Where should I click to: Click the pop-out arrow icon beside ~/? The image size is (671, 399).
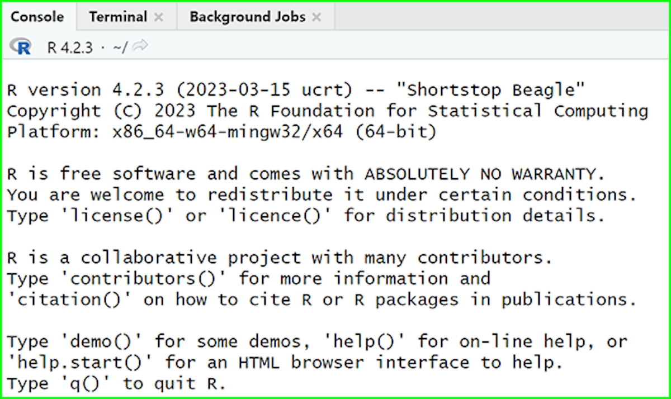click(140, 47)
